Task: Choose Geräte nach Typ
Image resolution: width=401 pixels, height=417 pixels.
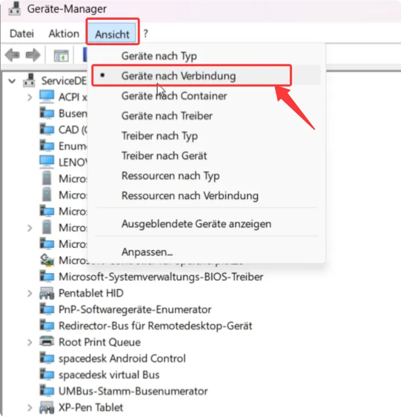Action: pyautogui.click(x=159, y=56)
